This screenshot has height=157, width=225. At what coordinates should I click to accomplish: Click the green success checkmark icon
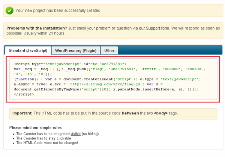coord(9,10)
